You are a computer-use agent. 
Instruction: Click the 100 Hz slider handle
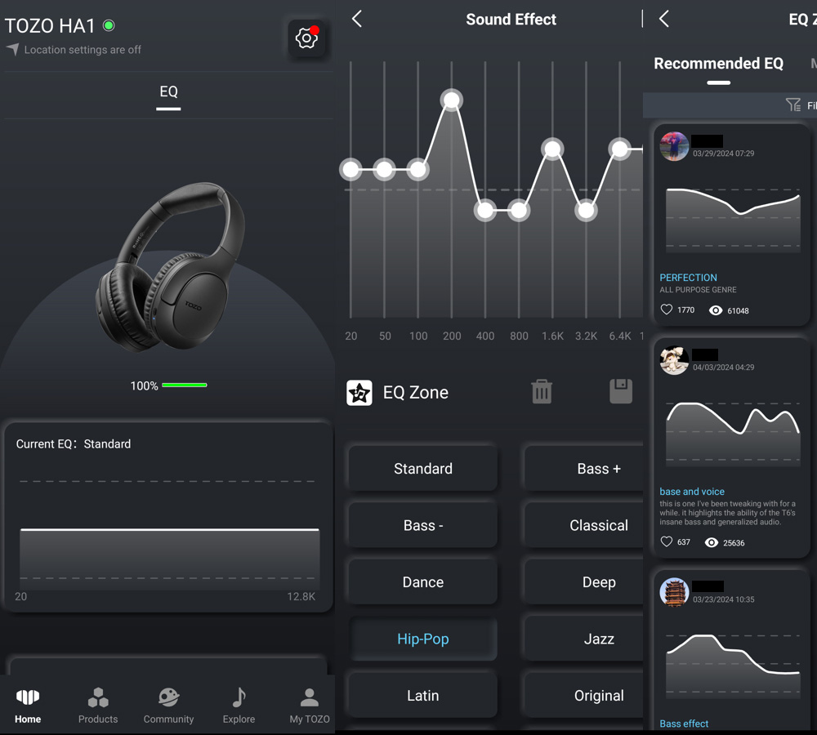tap(417, 169)
